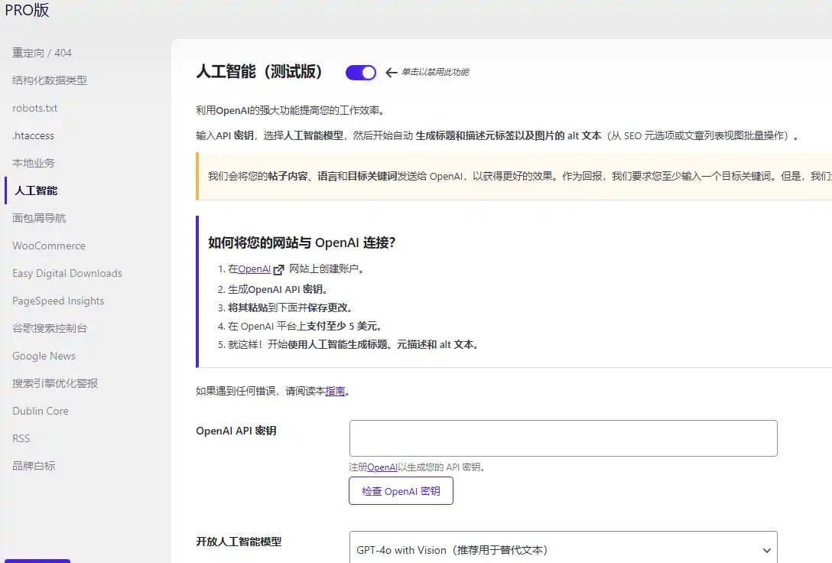Disable the 人工智能（测试版）toggle switch

click(360, 72)
